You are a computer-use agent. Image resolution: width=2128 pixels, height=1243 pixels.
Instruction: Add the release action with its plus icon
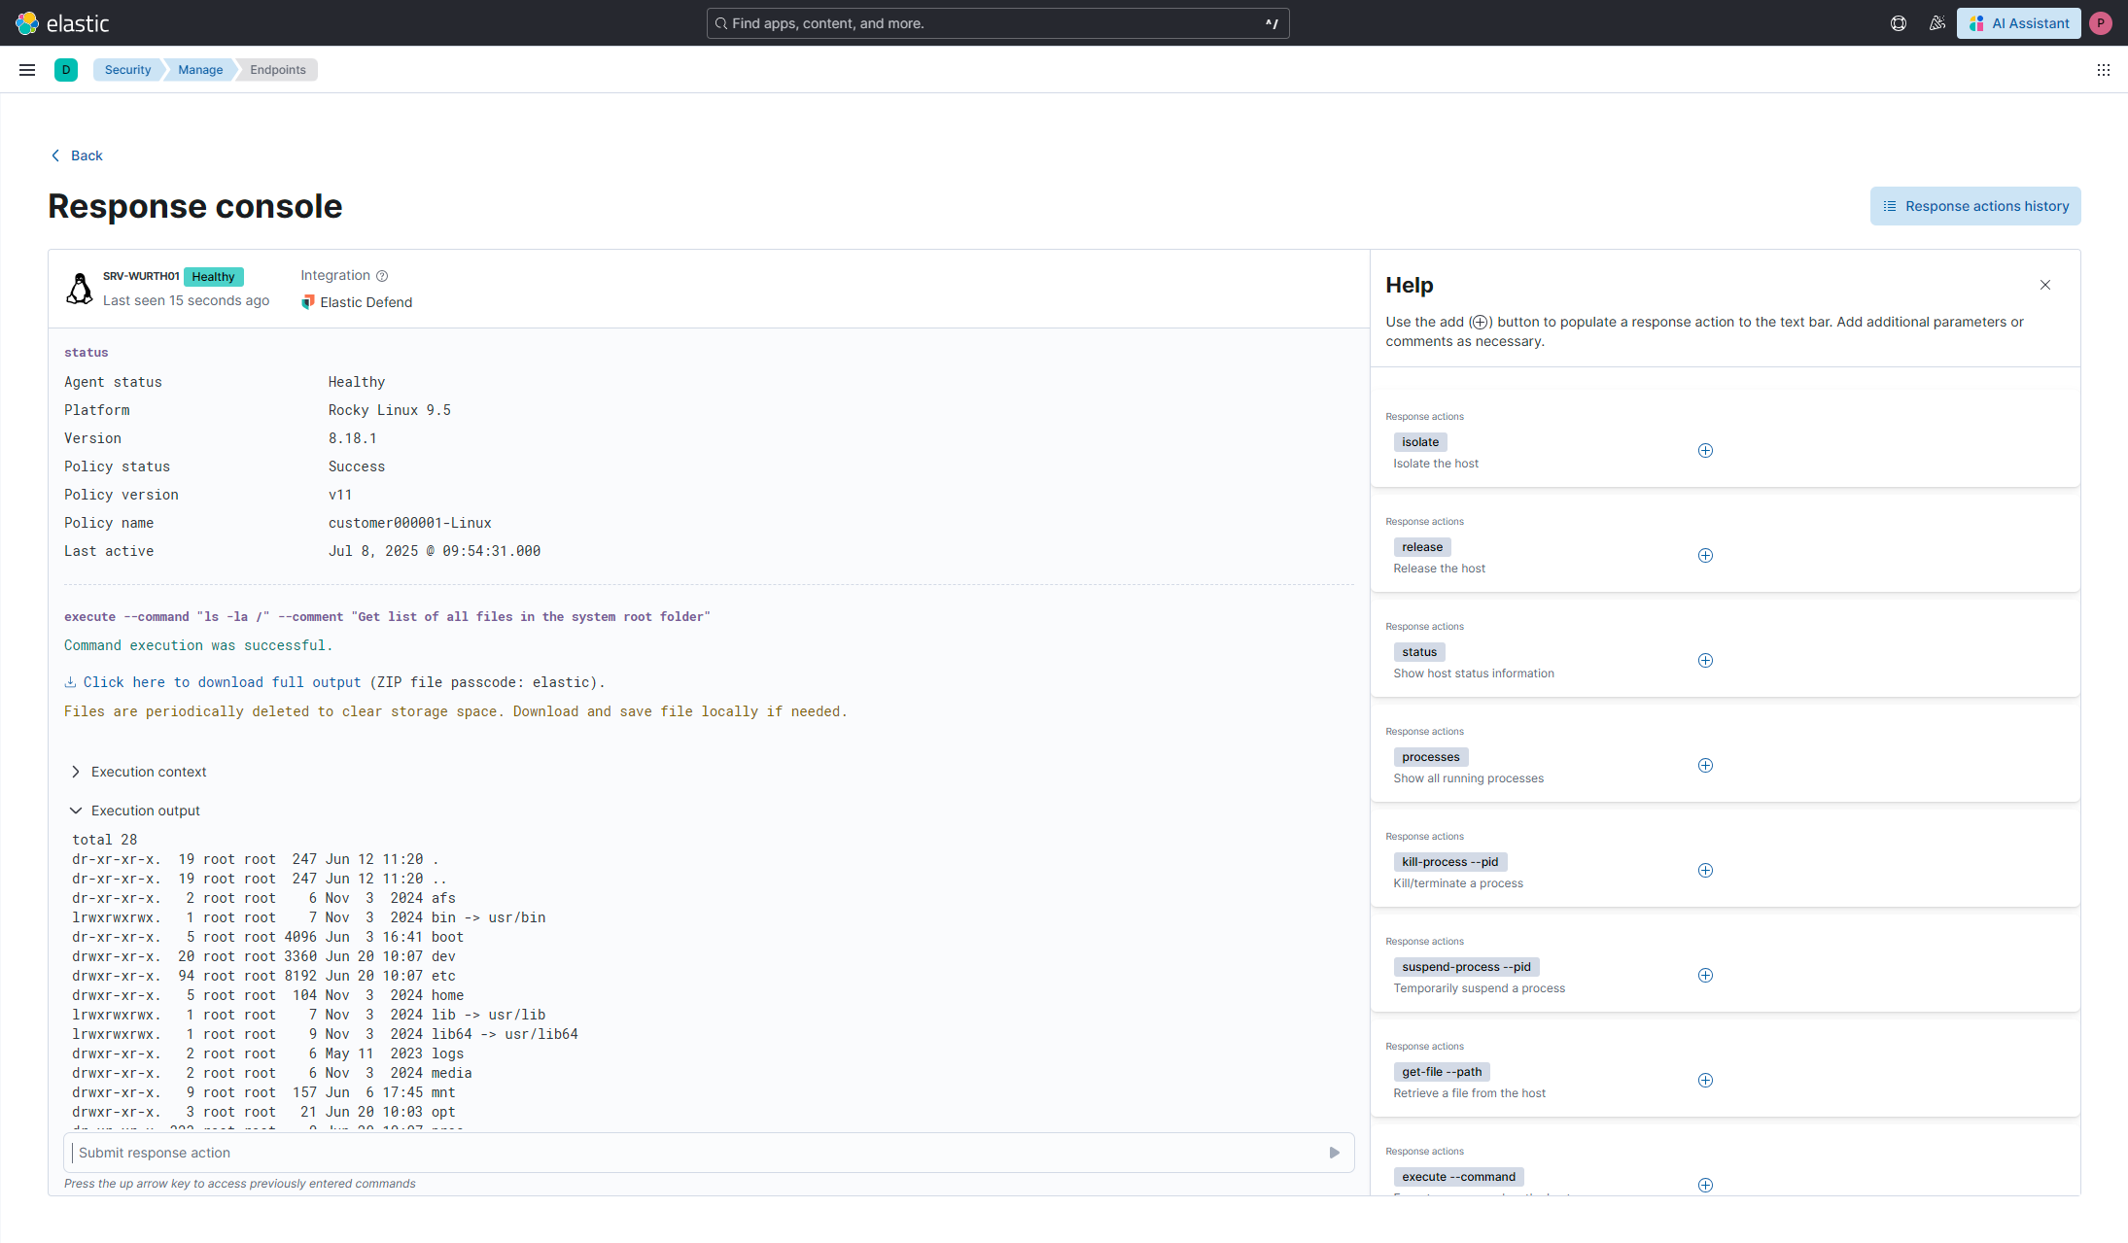pos(1704,555)
